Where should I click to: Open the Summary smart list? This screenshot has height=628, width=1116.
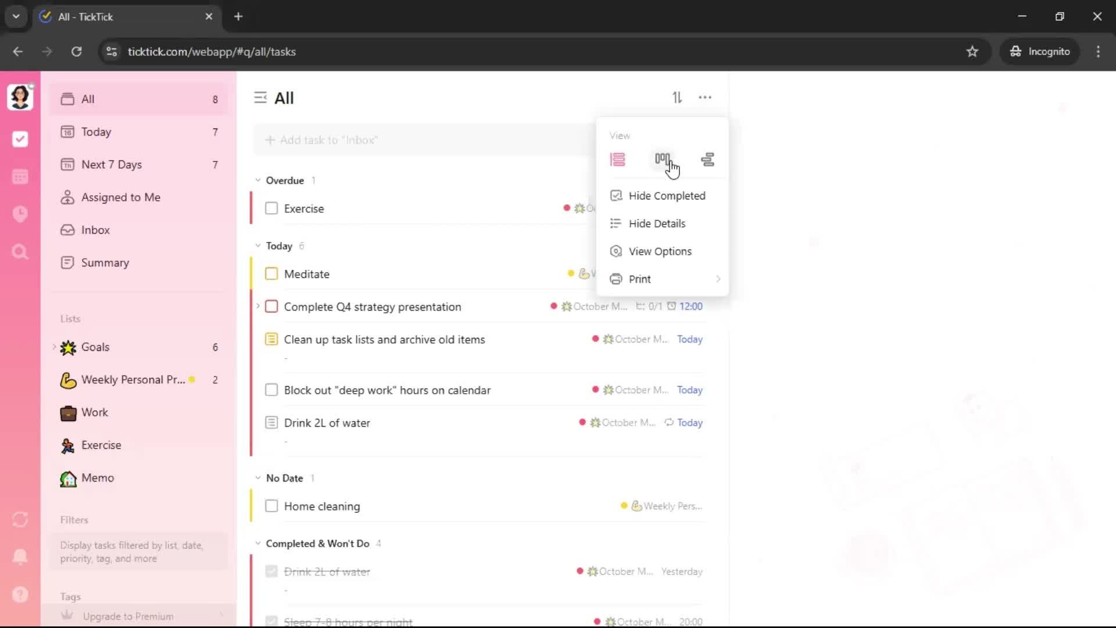(x=105, y=263)
